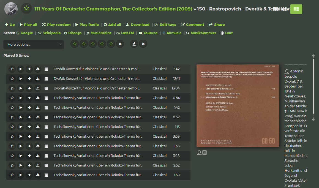Open the More actions dropdown
The image size is (319, 188).
click(x=34, y=44)
